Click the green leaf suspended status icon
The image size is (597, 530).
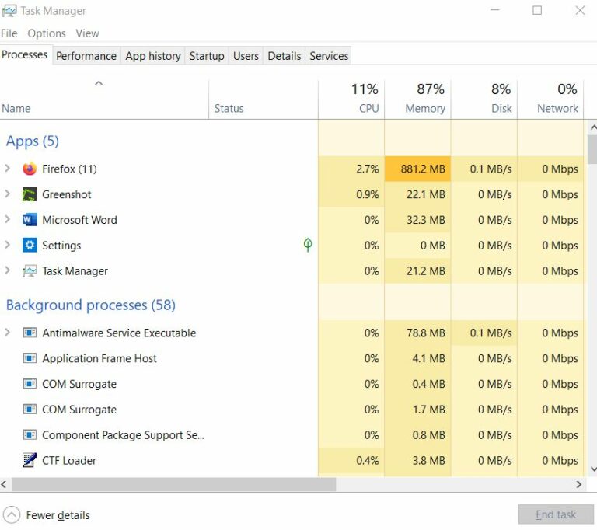pyautogui.click(x=308, y=246)
